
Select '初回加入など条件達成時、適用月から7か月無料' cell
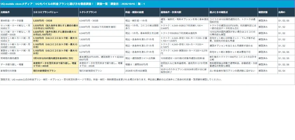tap(184, 65)
